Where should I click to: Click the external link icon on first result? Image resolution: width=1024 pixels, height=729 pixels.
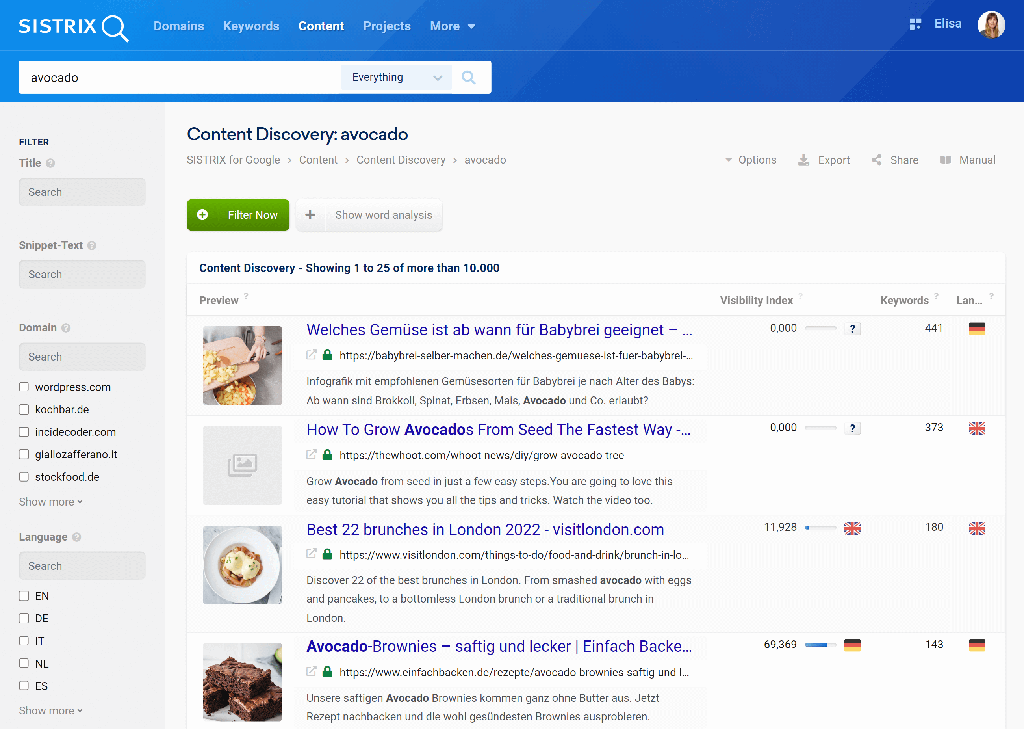[312, 355]
